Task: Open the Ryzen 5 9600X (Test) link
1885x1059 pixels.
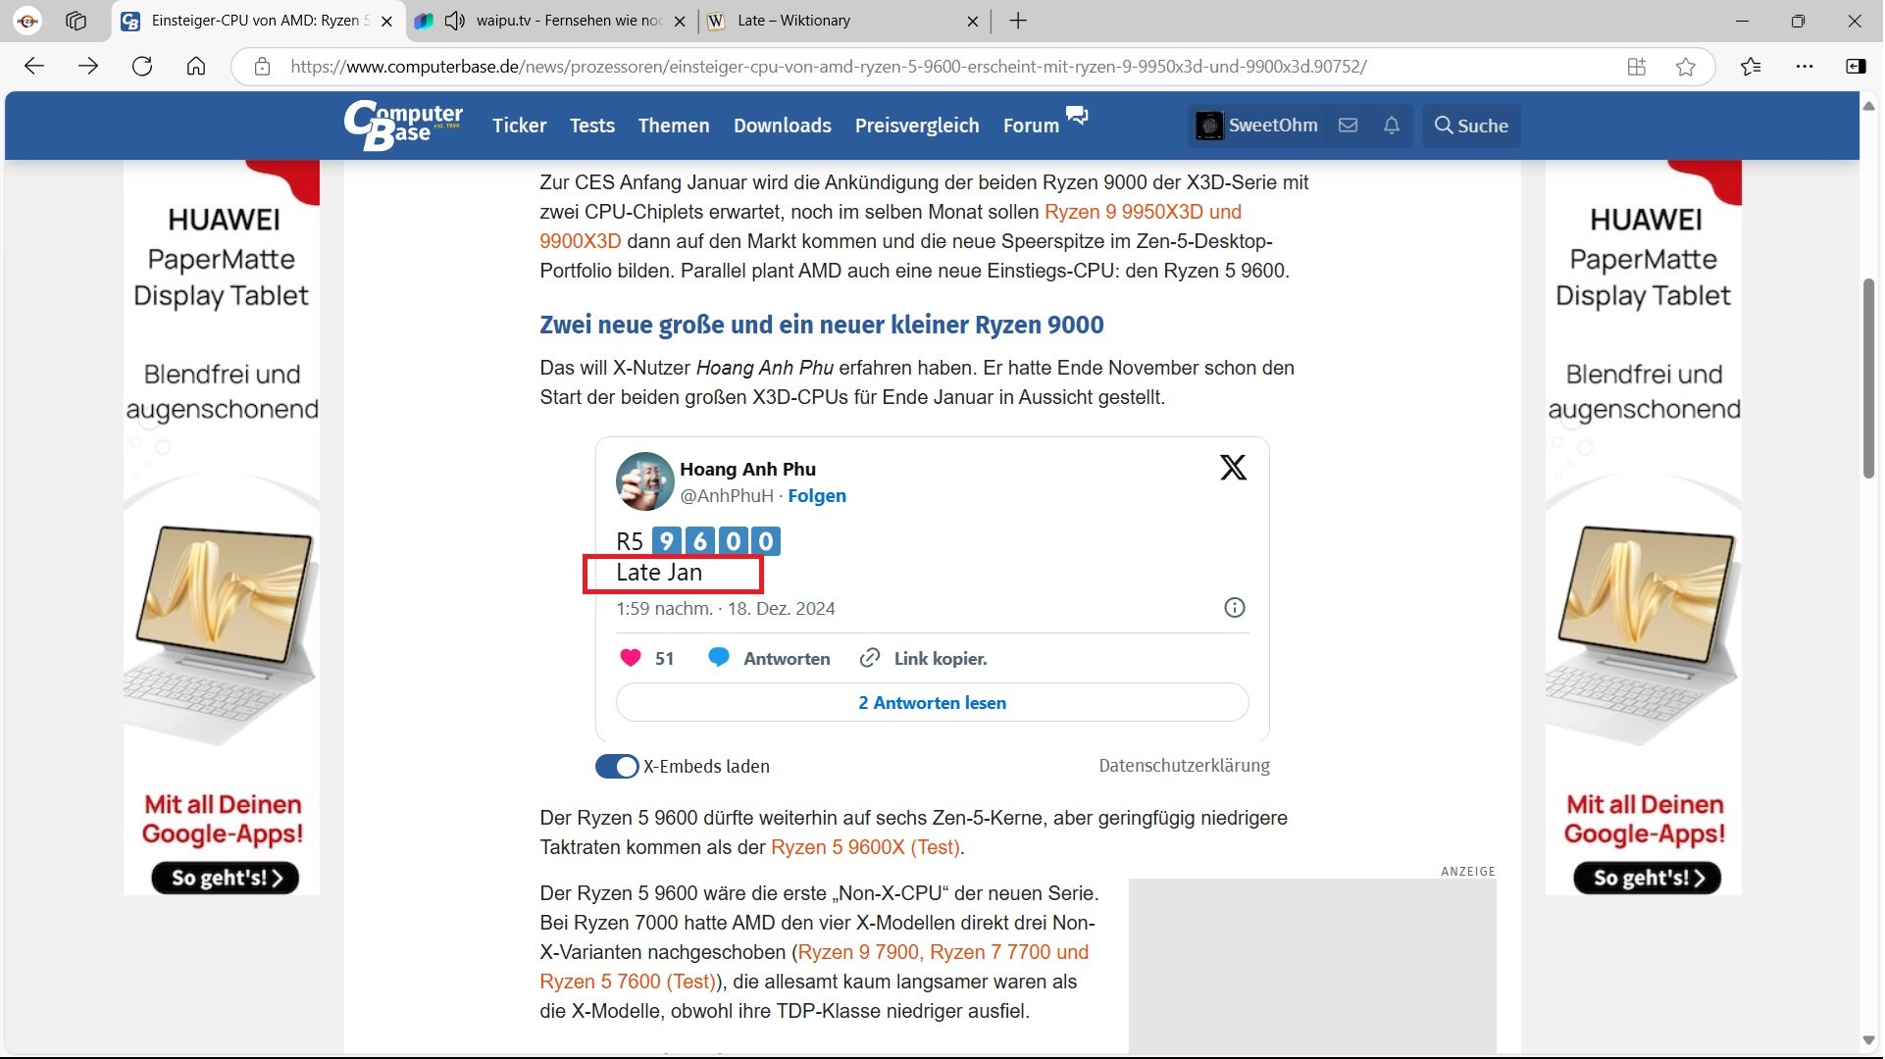Action: 865,847
